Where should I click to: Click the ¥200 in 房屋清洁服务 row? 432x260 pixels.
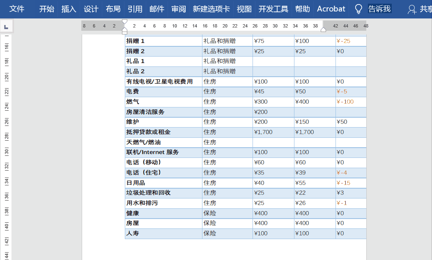[x=261, y=112]
